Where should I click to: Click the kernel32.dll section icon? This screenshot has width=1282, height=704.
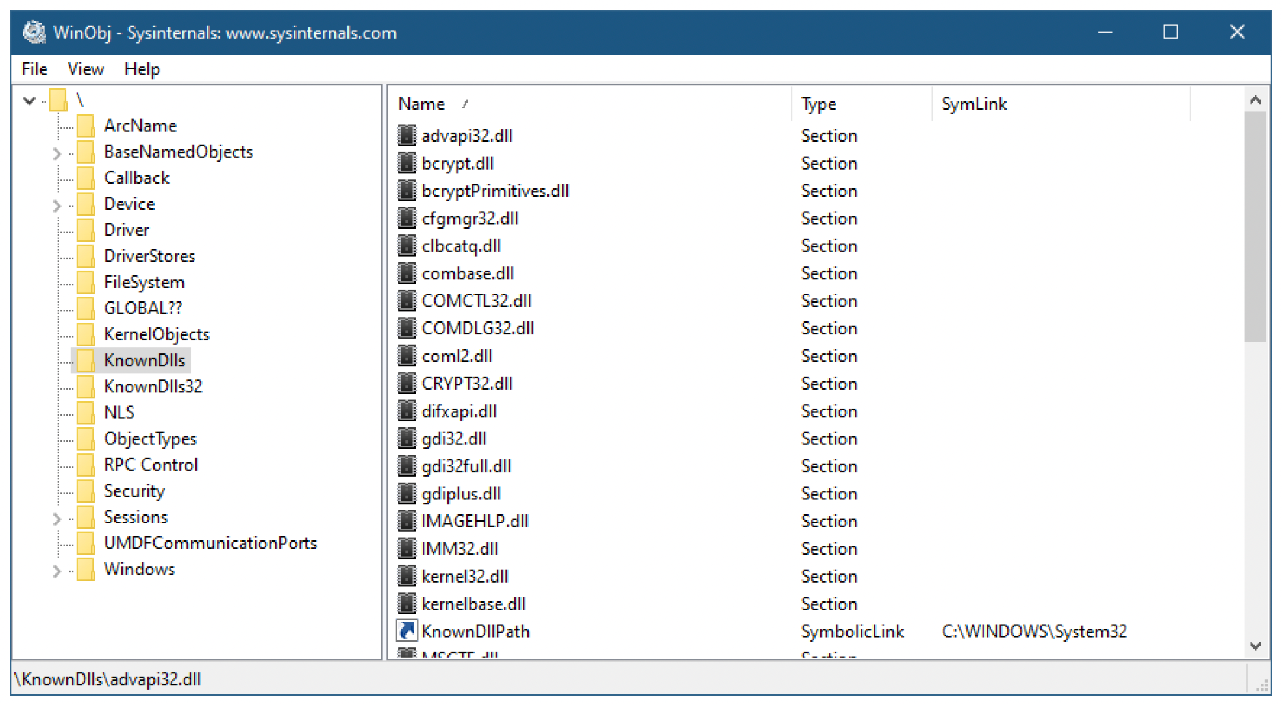(x=407, y=575)
